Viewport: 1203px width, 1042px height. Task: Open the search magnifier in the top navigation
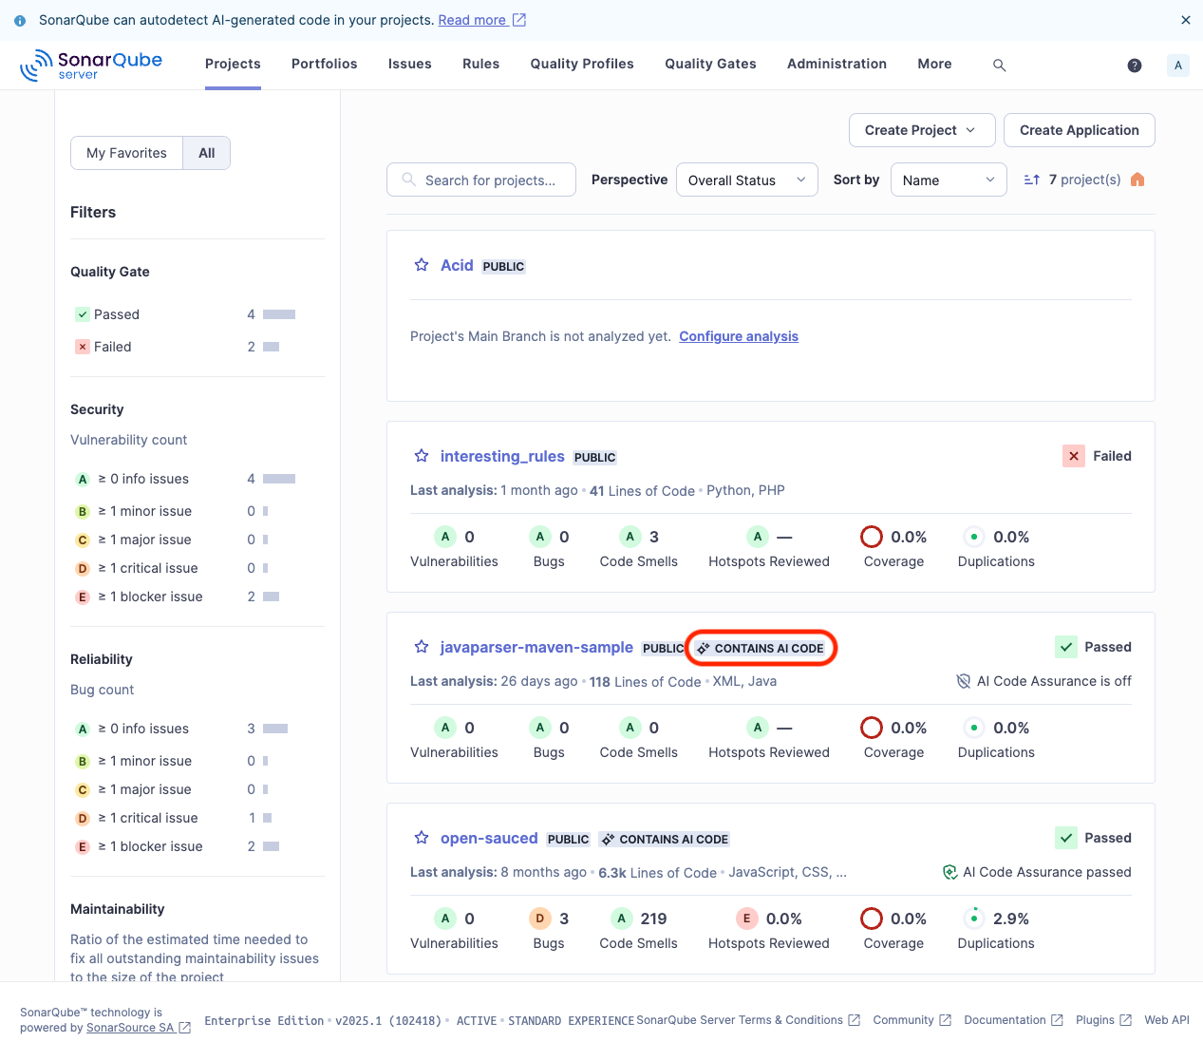point(999,65)
